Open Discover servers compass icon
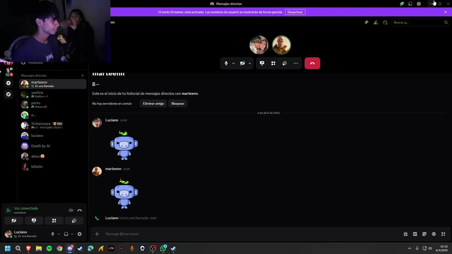The height and width of the screenshot is (254, 452). point(8,94)
